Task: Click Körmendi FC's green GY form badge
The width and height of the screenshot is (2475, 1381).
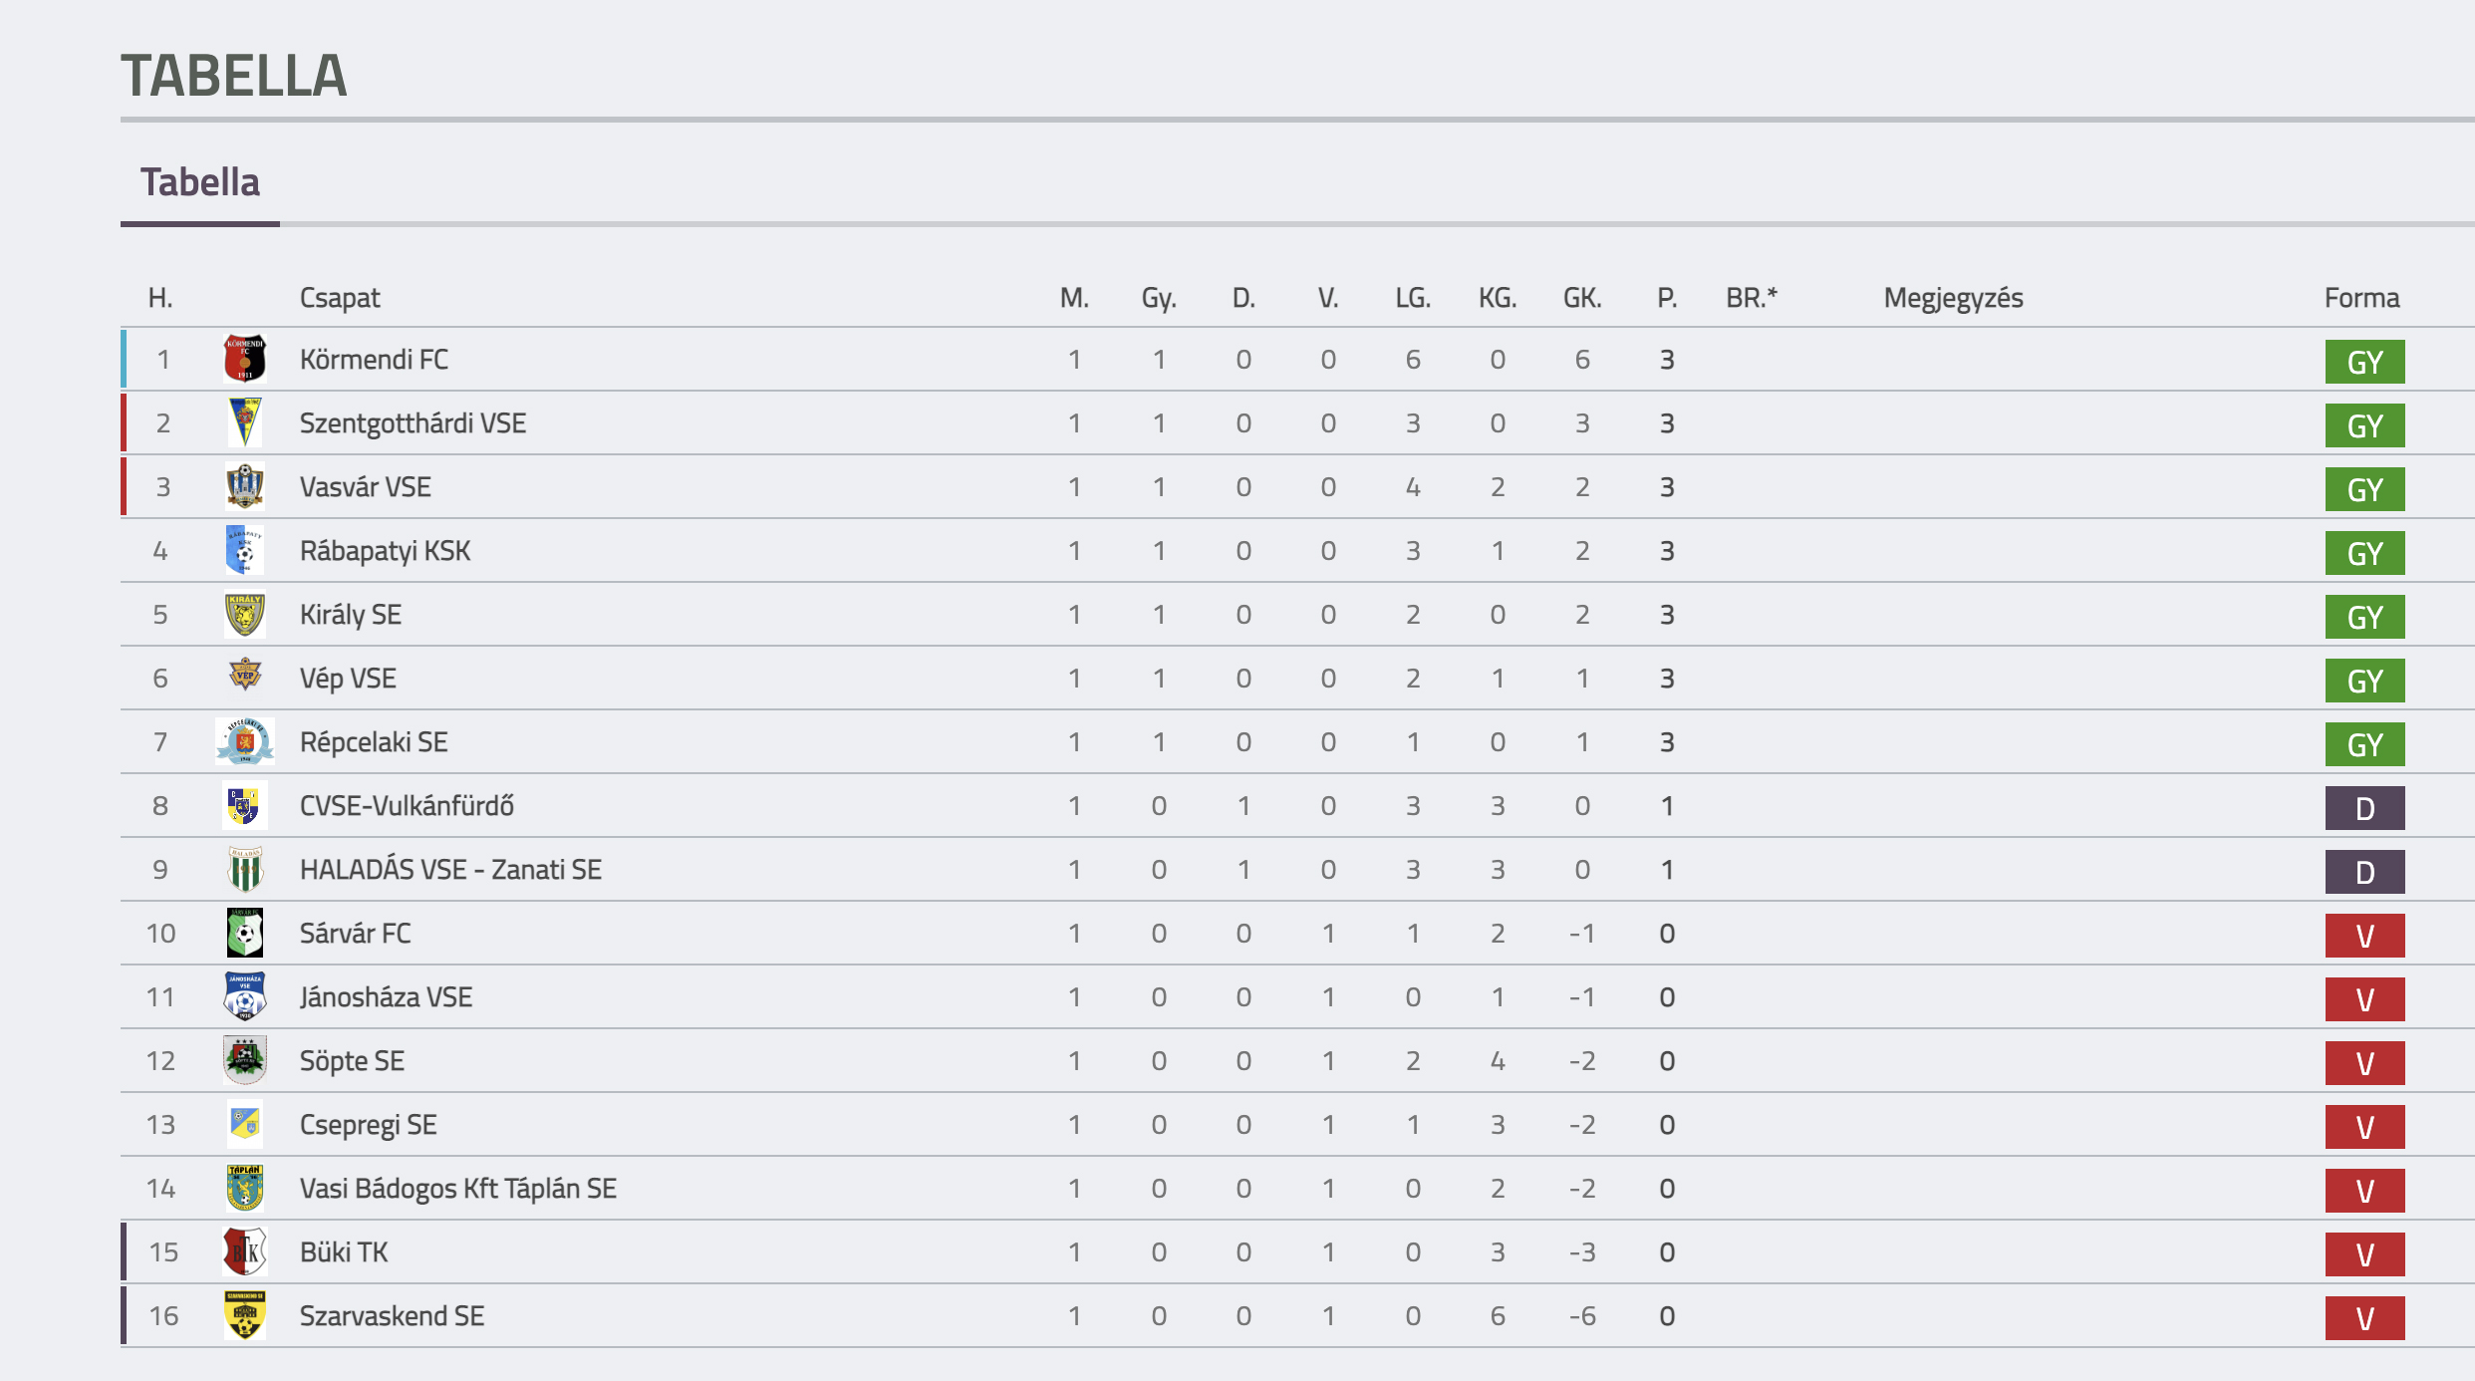Action: click(x=2364, y=362)
